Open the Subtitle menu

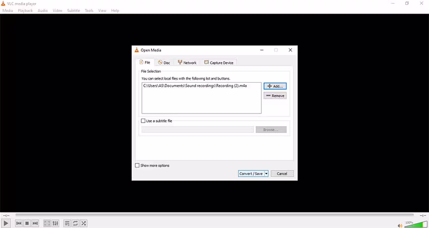[74, 11]
